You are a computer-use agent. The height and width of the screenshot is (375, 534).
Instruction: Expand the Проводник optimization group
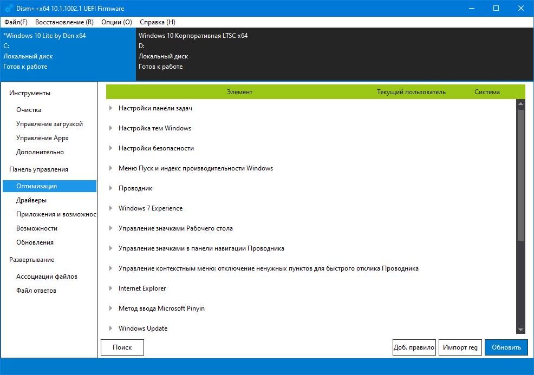point(110,188)
